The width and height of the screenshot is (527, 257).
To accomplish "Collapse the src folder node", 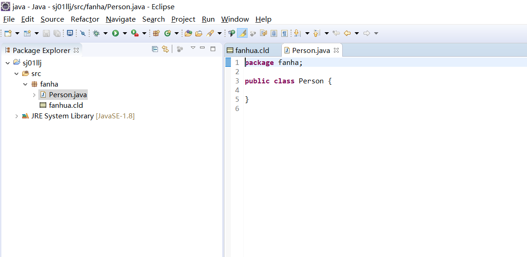I will click(x=17, y=73).
